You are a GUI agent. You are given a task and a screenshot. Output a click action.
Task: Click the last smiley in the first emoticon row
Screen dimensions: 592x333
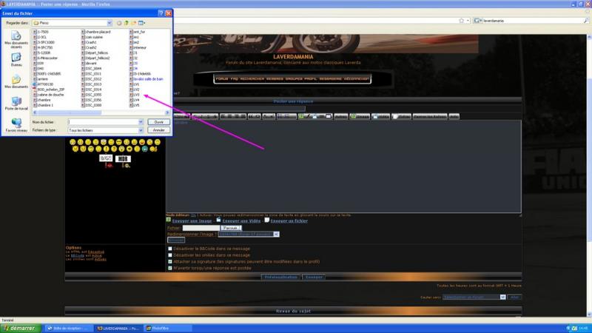click(158, 142)
